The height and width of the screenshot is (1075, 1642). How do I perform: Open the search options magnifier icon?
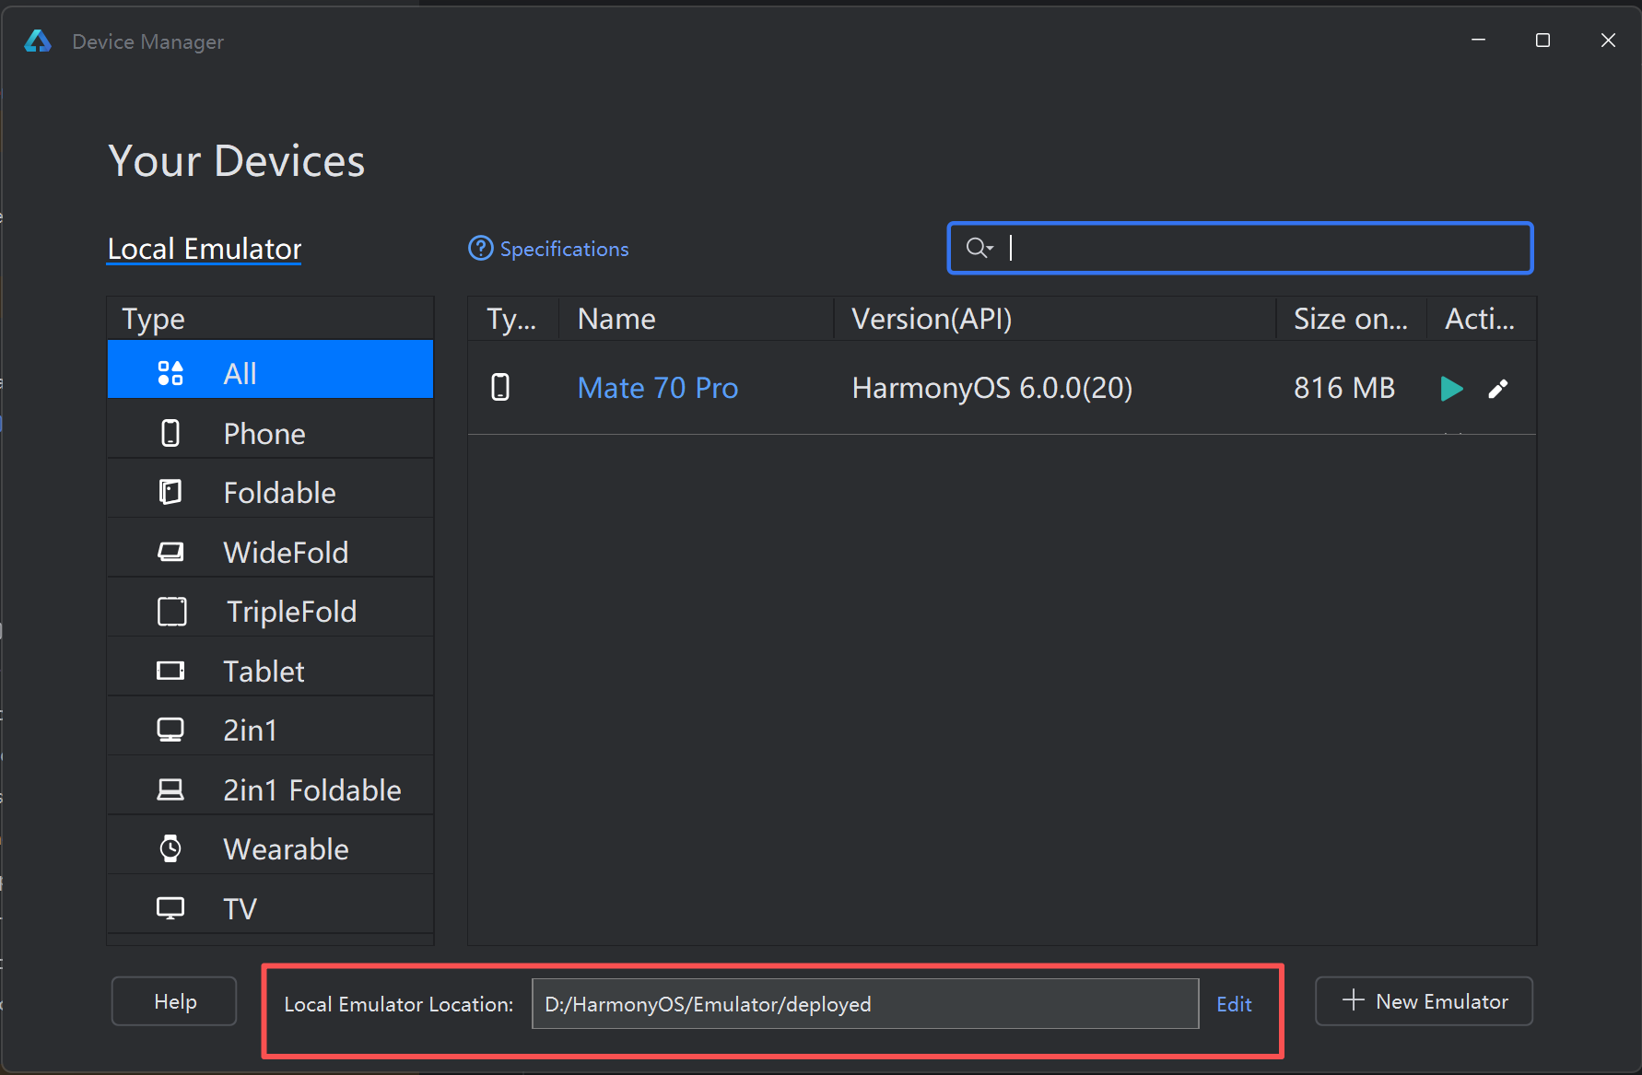coord(979,248)
